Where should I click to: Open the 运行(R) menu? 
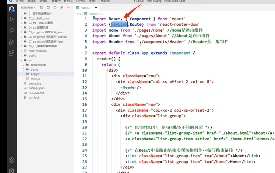point(81,1)
